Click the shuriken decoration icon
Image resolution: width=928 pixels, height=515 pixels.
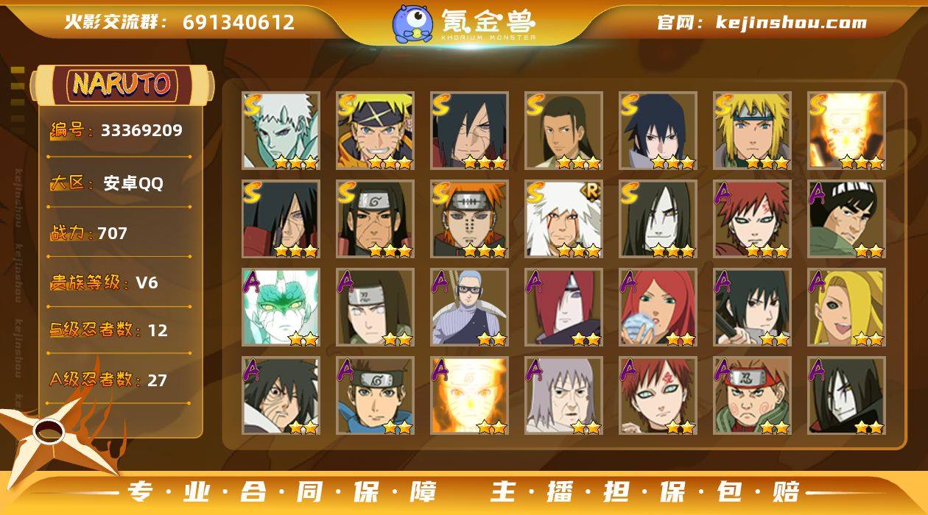coord(53,433)
